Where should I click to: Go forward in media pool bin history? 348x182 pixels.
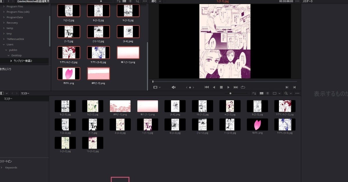coord(17,93)
